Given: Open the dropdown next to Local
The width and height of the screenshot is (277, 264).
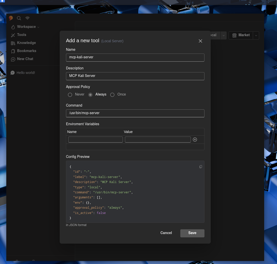Looking at the screenshot, I should coord(223,35).
